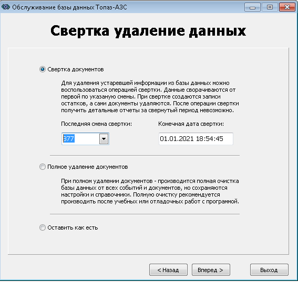Proceed with the 'Вперед >' button
This screenshot has width=298, height=282.
tap(211, 269)
